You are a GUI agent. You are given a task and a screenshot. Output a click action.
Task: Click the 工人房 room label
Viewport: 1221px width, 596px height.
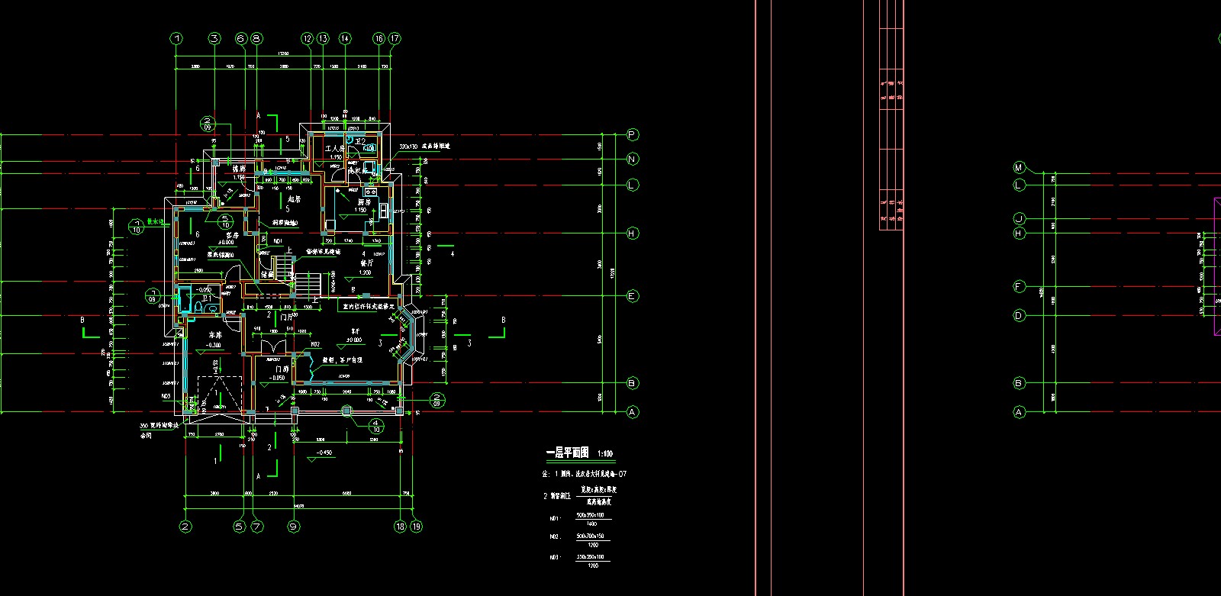(x=335, y=150)
